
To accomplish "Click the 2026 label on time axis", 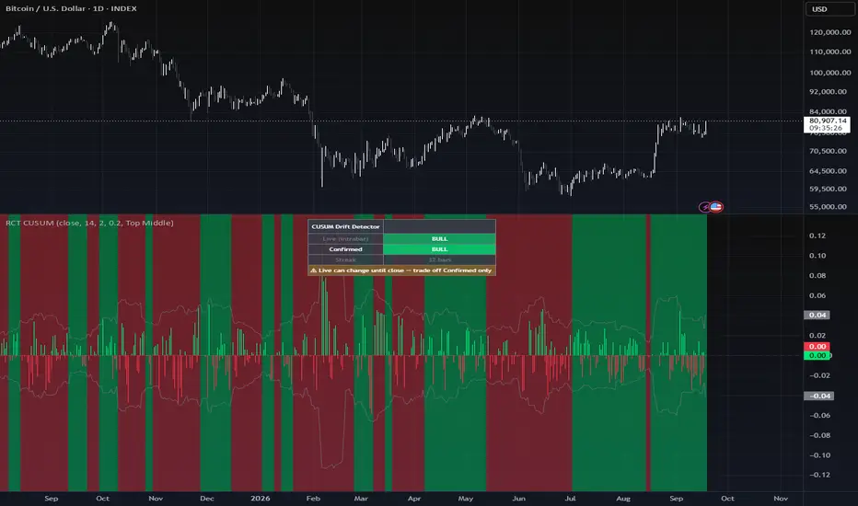I will 260,499.
